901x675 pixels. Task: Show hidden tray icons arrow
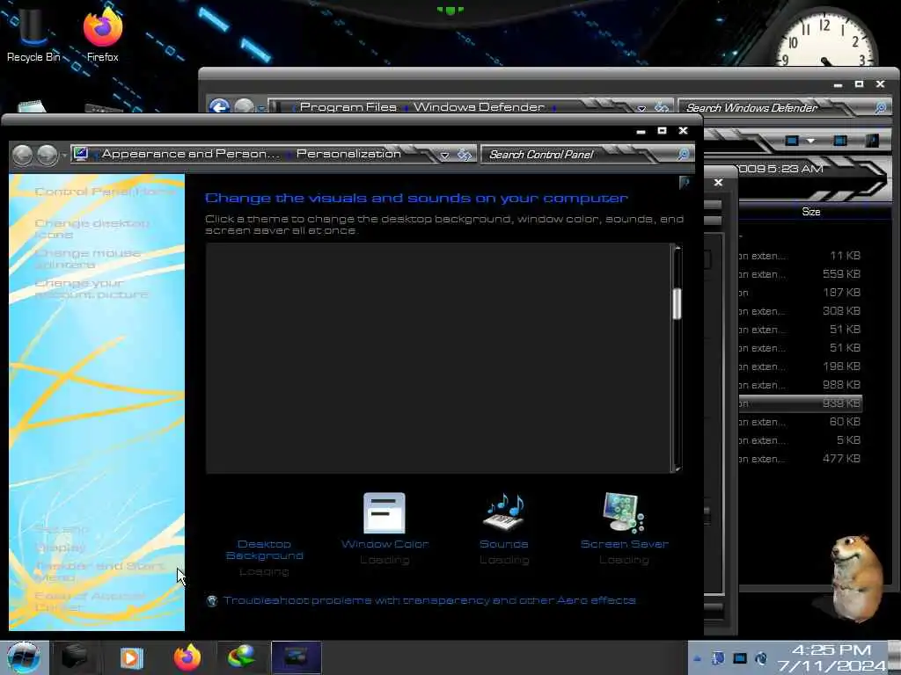point(697,659)
